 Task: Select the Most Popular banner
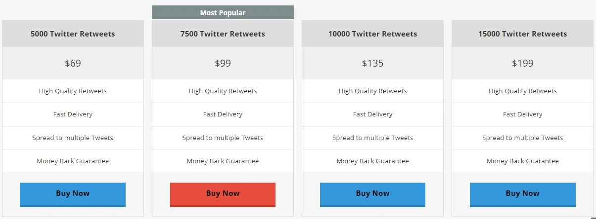(x=223, y=13)
